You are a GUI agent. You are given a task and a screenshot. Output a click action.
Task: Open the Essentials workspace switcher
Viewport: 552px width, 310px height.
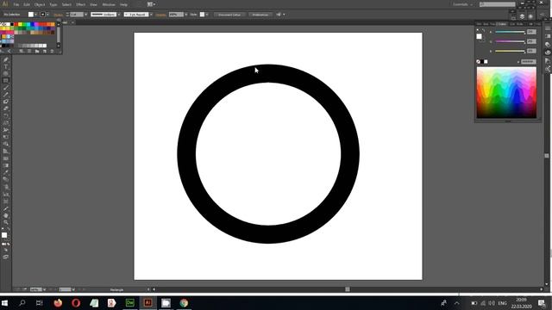click(x=462, y=4)
